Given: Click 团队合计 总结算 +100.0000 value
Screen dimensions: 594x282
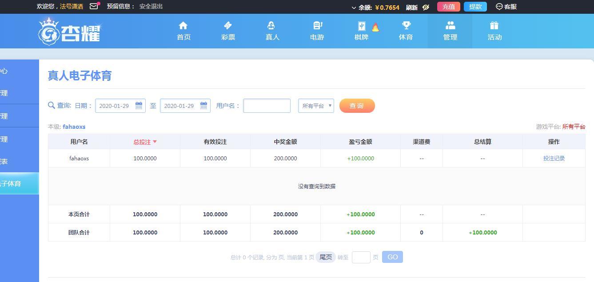Looking at the screenshot, I should 483,232.
